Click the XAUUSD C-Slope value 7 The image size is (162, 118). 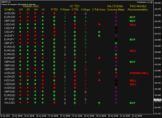(x=86, y=103)
